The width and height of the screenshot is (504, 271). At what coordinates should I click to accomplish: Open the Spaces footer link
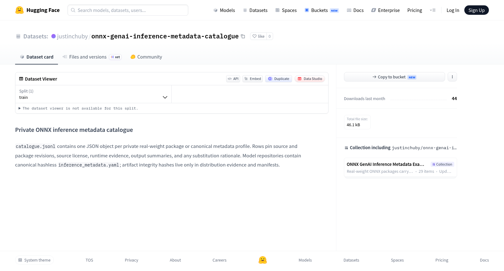click(x=397, y=260)
